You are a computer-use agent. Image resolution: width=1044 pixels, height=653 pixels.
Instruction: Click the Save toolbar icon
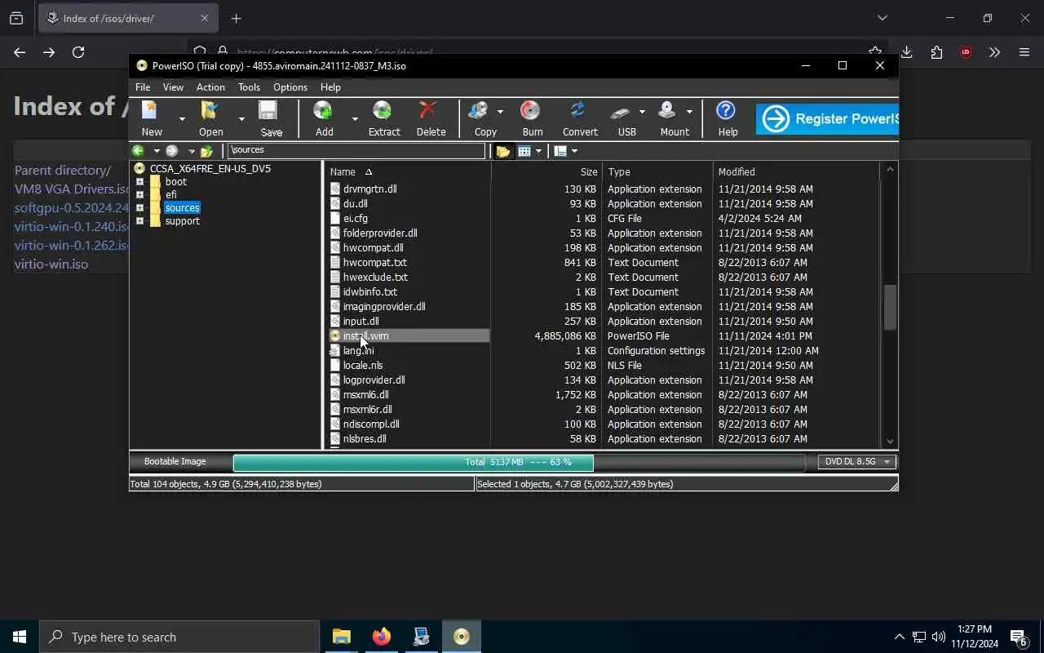[271, 118]
